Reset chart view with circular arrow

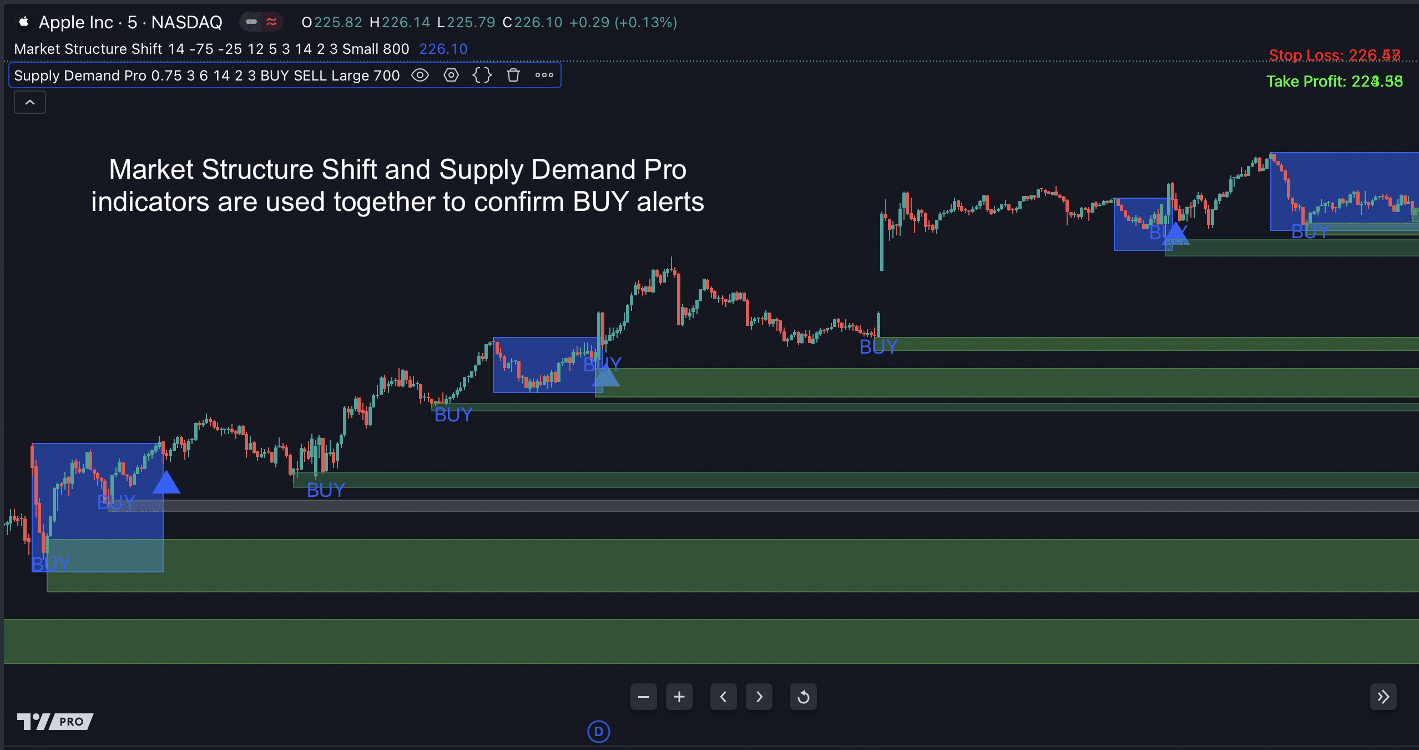click(803, 697)
